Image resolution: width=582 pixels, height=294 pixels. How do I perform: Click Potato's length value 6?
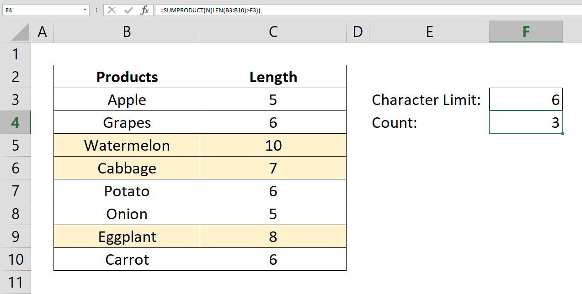[273, 191]
